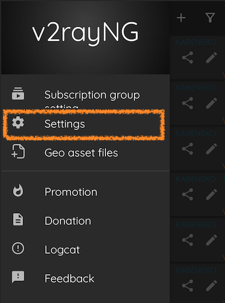Click the Subscription group icon
225x303 pixels.
(18, 94)
